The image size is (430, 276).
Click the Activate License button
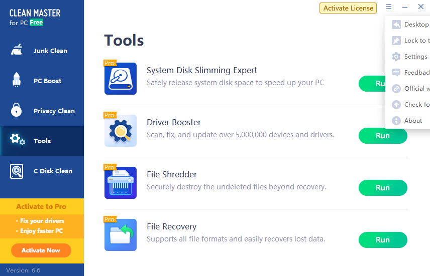point(348,8)
